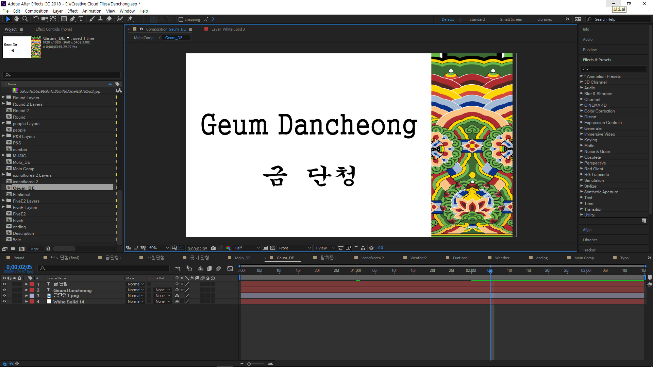
Task: Toggle visibility of White Solid 14 layer
Action: point(4,301)
